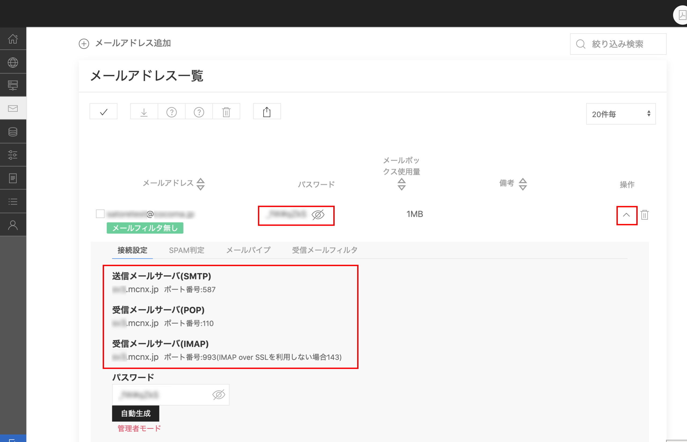Click the 受信メールサーバ(POP) heading

[158, 310]
